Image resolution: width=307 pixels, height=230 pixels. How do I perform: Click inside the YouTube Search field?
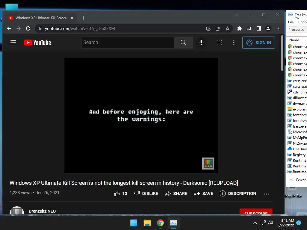(x=128, y=43)
